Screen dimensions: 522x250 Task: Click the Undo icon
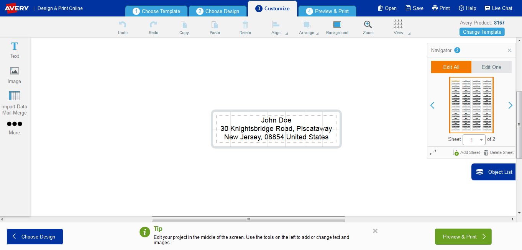click(x=123, y=27)
